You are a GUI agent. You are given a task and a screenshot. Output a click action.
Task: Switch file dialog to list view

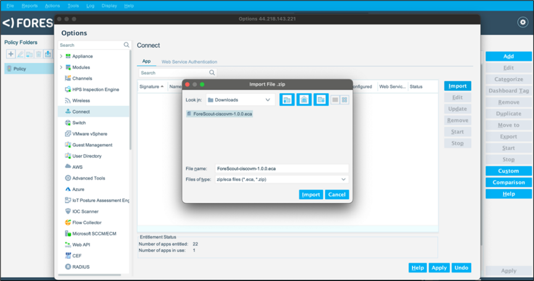pyautogui.click(x=335, y=100)
